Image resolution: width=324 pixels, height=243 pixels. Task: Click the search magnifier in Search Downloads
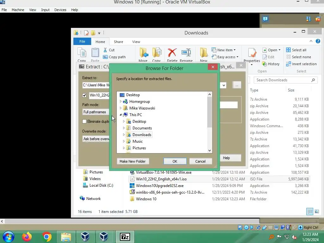(313, 80)
